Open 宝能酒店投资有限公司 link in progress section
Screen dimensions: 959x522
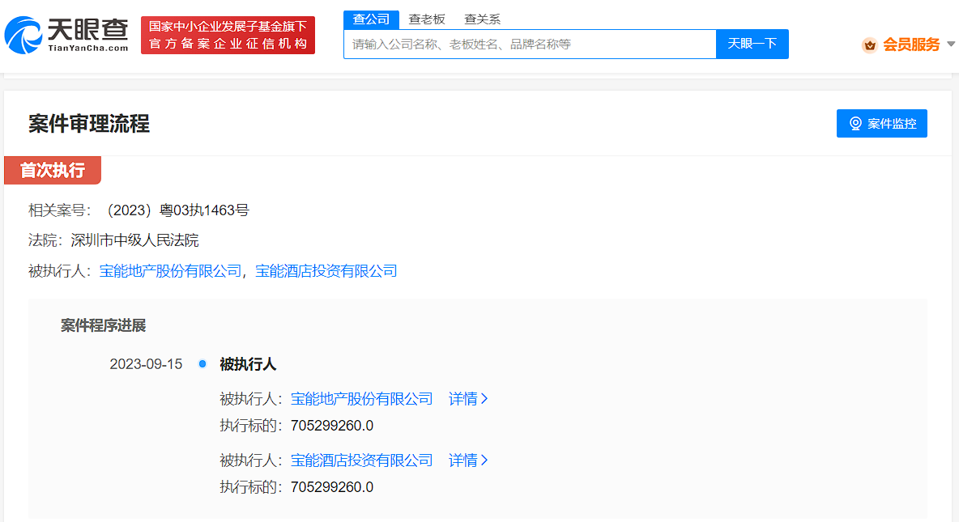(361, 460)
